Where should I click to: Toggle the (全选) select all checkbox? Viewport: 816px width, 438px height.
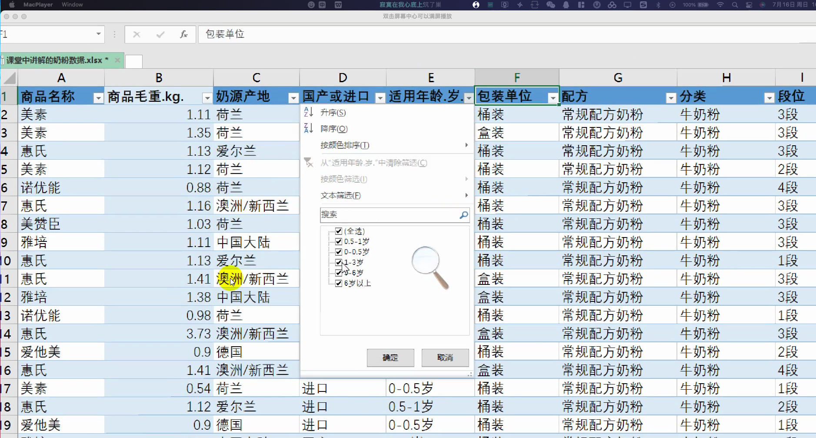pos(339,231)
